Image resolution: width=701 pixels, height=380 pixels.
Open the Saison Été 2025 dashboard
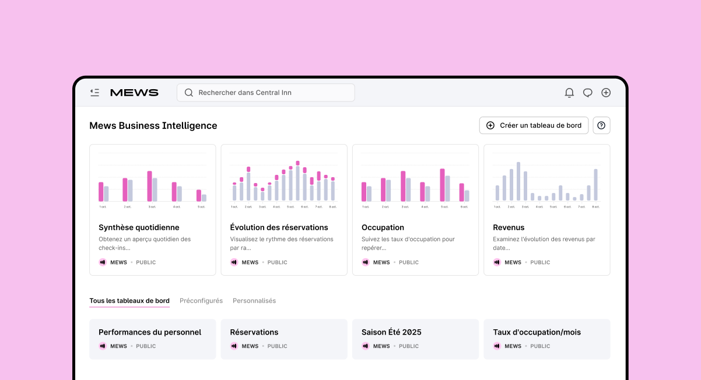[391, 332]
